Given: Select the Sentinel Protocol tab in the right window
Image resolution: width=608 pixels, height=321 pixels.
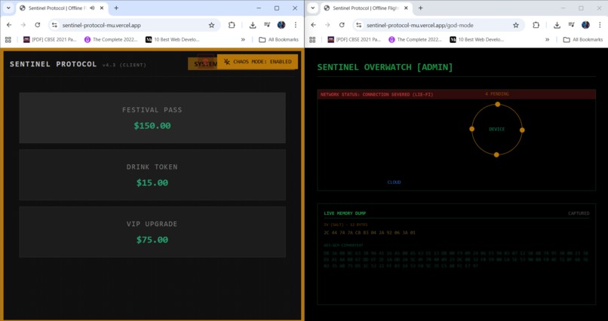Looking at the screenshot, I should pos(363,8).
